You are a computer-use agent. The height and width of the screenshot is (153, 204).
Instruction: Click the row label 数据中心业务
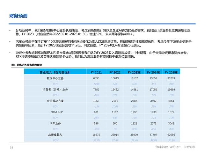pyautogui.click(x=55, y=78)
